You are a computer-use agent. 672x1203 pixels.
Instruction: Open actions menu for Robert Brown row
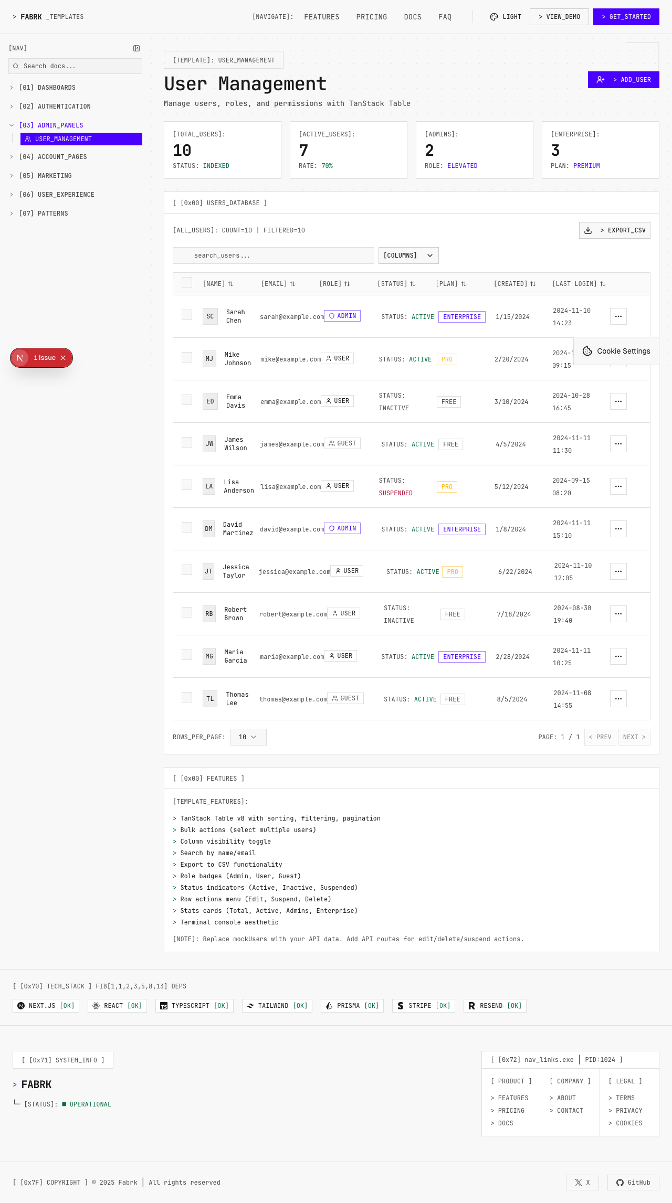point(618,614)
